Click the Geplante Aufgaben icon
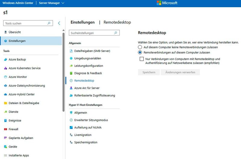This screenshot has width=241, height=159. [5, 138]
